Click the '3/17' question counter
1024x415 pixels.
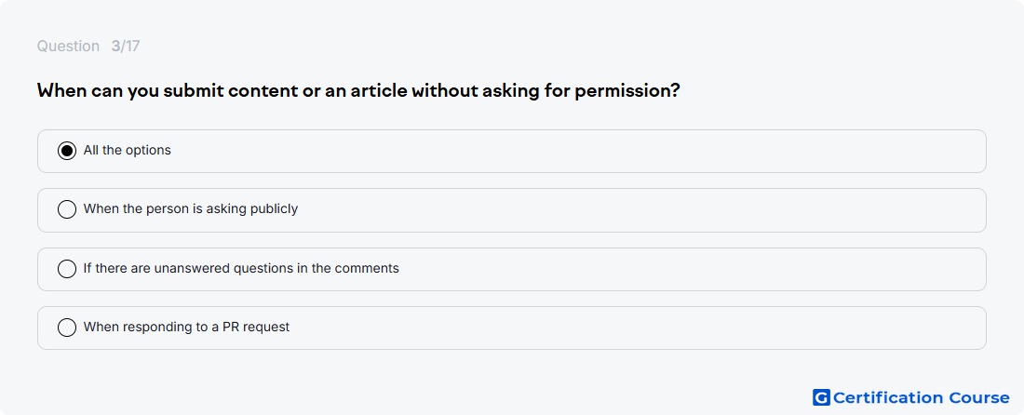point(126,47)
